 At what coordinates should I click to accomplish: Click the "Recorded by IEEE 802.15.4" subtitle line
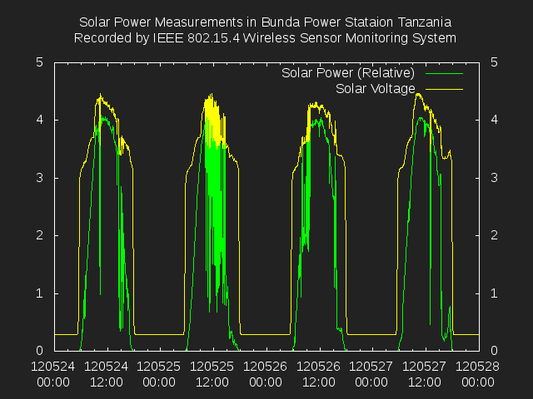pos(265,38)
